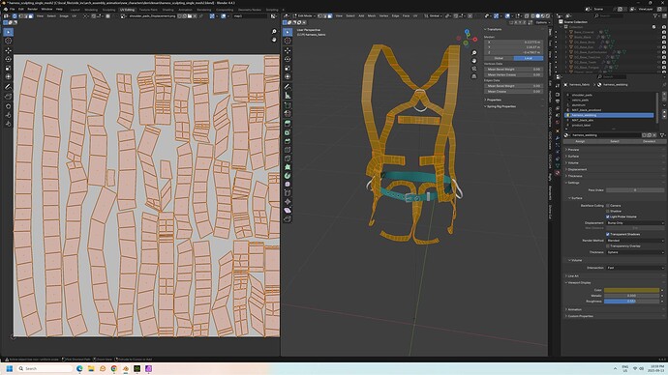The image size is (668, 375).
Task: Adjust the Roughness slider
Action: click(632, 302)
